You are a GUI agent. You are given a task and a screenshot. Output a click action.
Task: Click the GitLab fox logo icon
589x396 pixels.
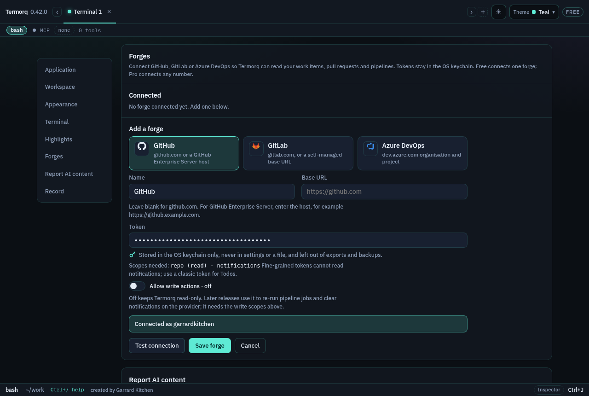[256, 146]
